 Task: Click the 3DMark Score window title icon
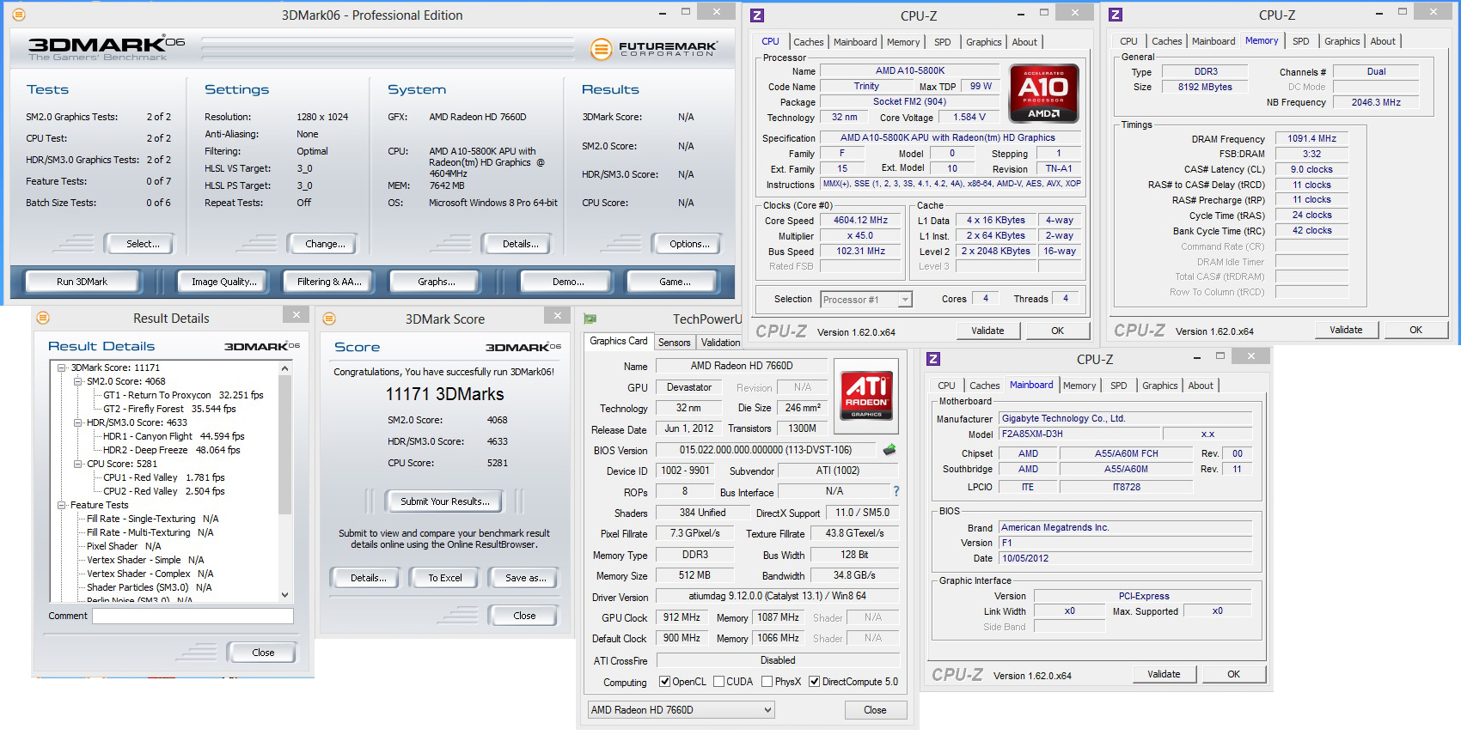[x=328, y=319]
